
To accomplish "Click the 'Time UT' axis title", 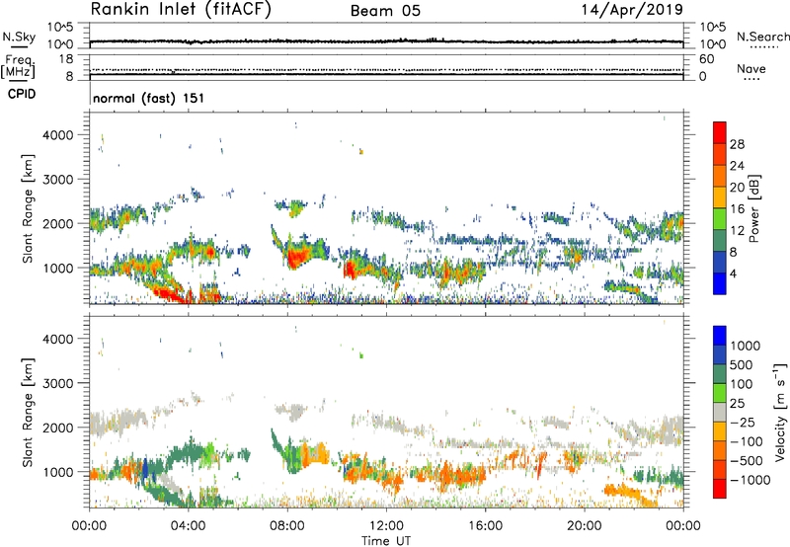I will click(386, 541).
